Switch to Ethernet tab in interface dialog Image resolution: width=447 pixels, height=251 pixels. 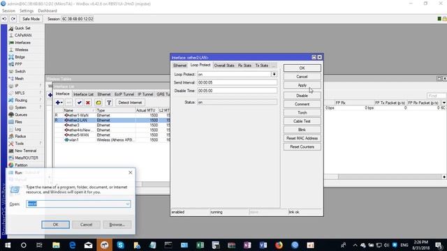[x=180, y=66]
